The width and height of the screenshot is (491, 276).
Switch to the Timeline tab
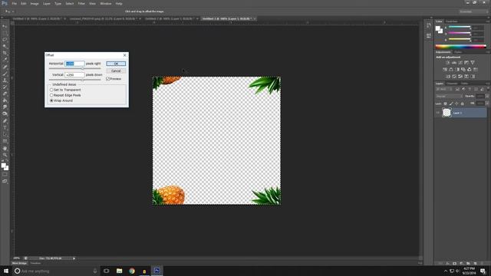[x=35, y=264]
